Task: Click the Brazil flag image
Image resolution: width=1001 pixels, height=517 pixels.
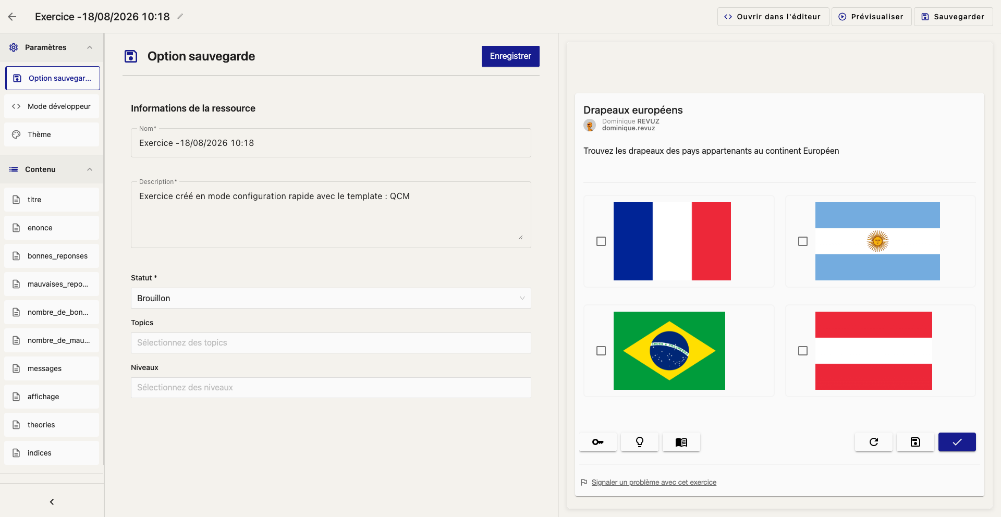Action: (669, 351)
